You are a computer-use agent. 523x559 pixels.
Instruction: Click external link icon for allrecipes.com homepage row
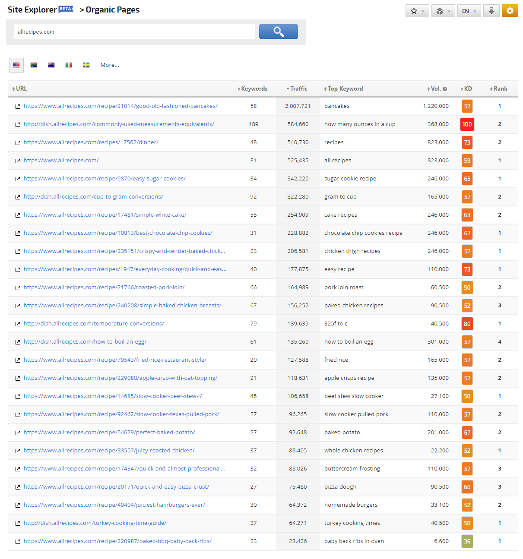[x=18, y=161]
